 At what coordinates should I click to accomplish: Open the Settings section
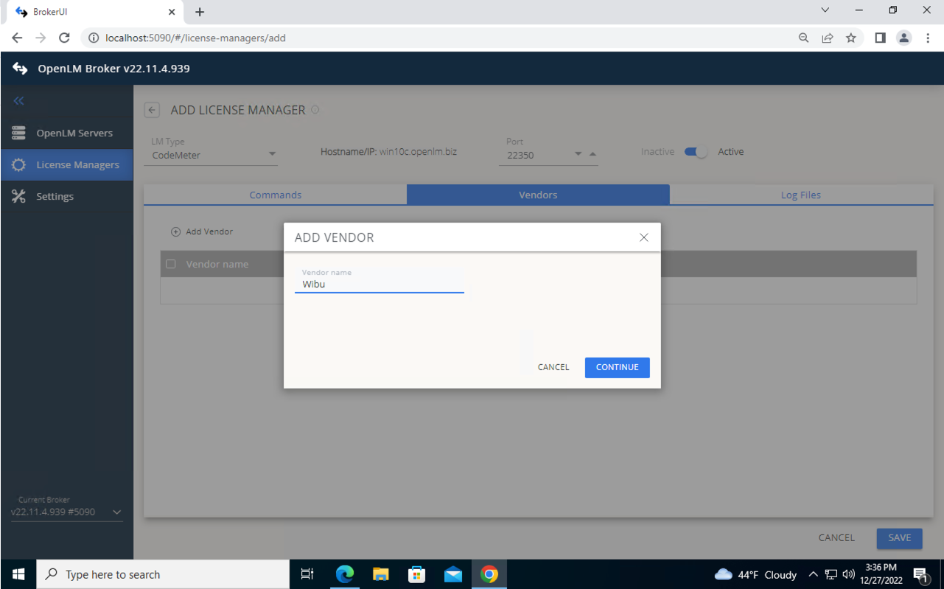(x=55, y=196)
